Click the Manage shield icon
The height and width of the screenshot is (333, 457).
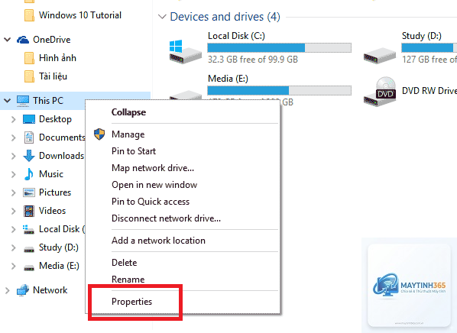tap(99, 134)
